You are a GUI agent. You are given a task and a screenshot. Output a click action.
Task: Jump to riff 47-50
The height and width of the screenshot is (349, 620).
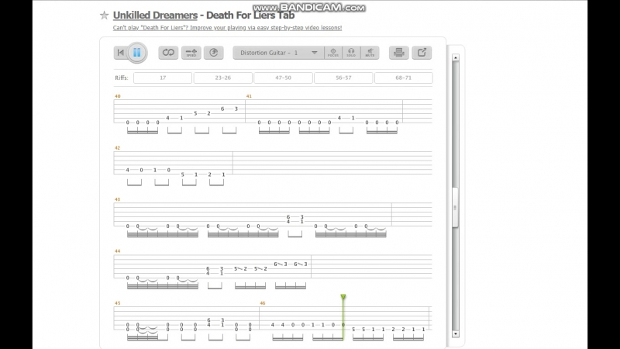click(x=283, y=78)
